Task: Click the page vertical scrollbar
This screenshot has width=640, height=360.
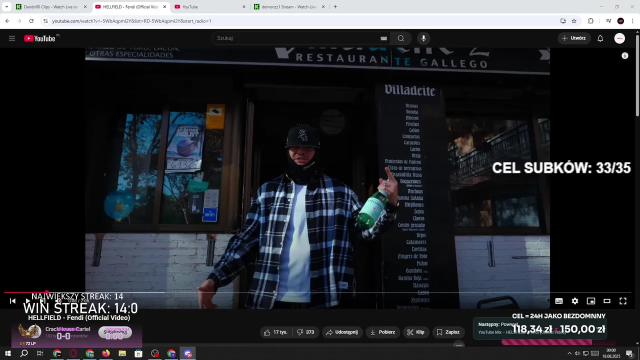Action: (x=637, y=75)
